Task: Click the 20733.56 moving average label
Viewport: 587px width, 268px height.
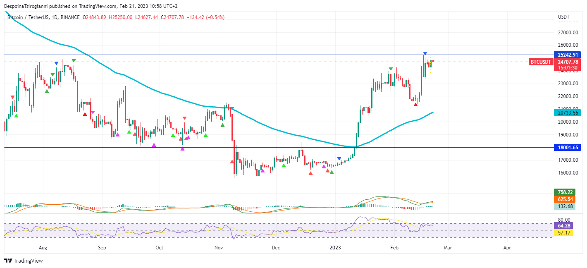Action: tap(568, 112)
